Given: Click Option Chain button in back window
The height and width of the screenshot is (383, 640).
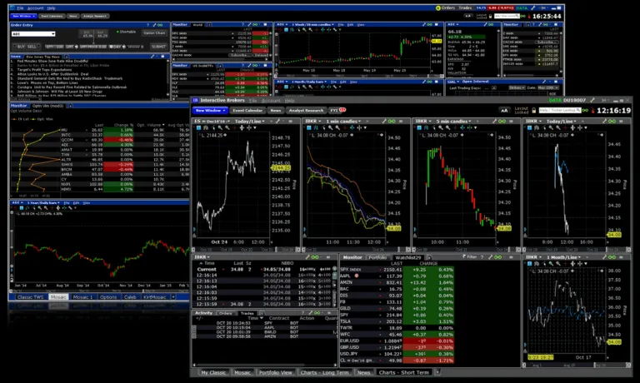Looking at the screenshot, I should click(154, 32).
